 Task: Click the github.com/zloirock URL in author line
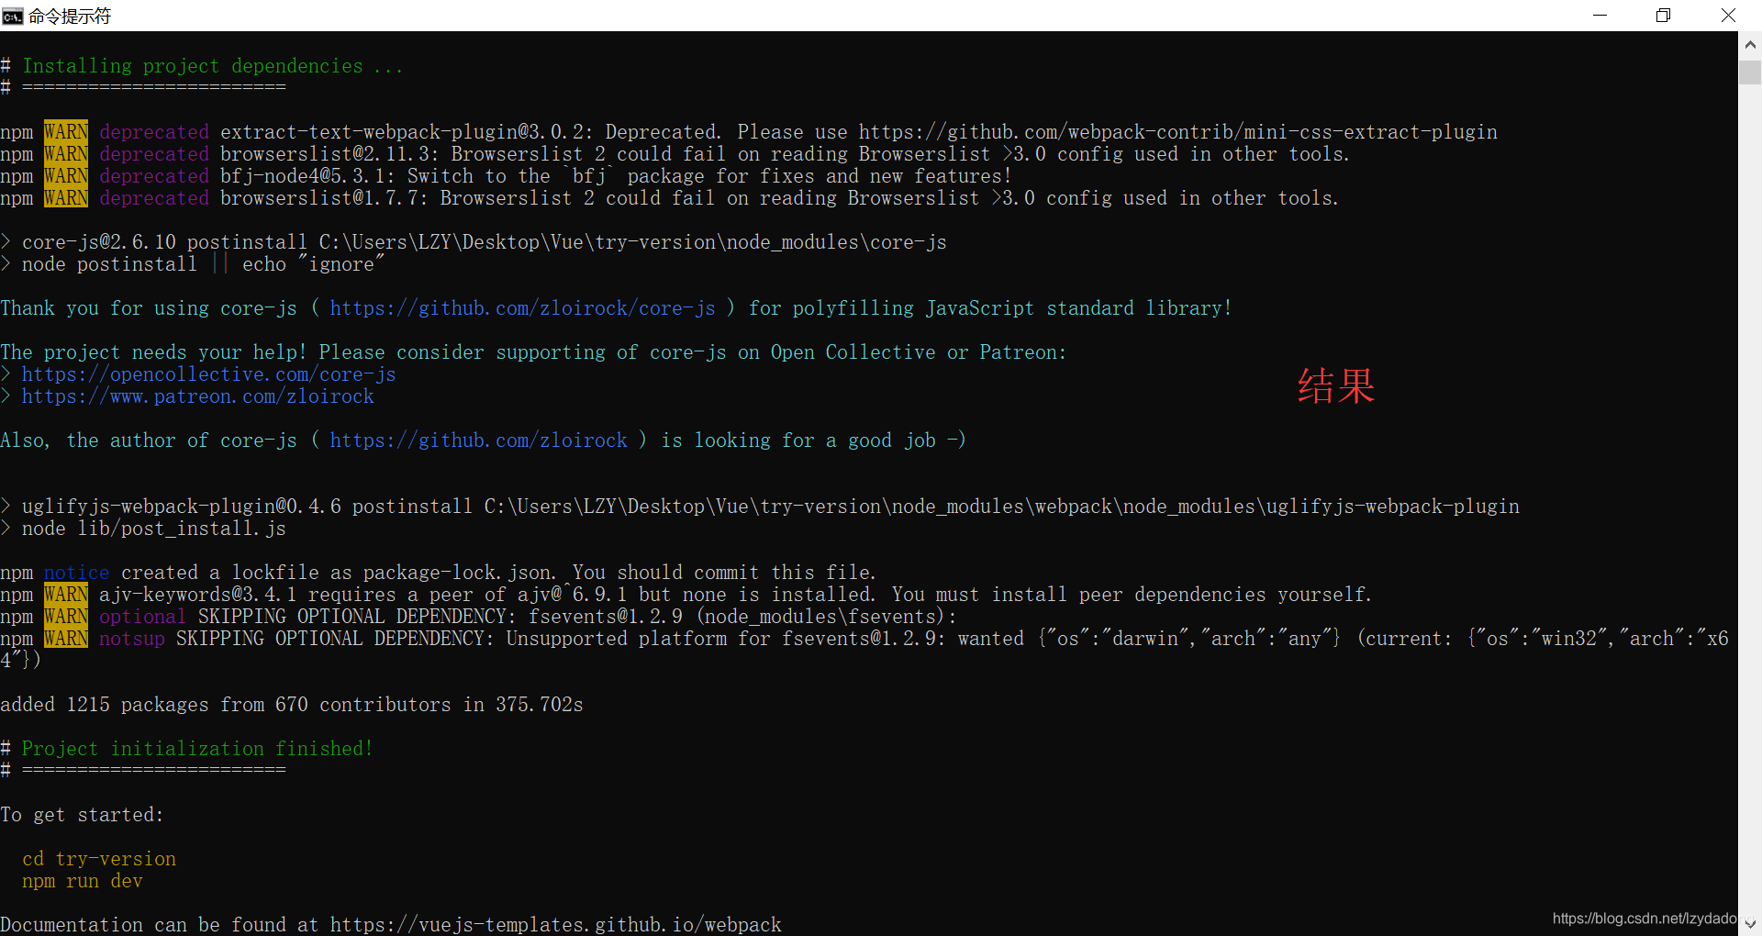(x=478, y=440)
